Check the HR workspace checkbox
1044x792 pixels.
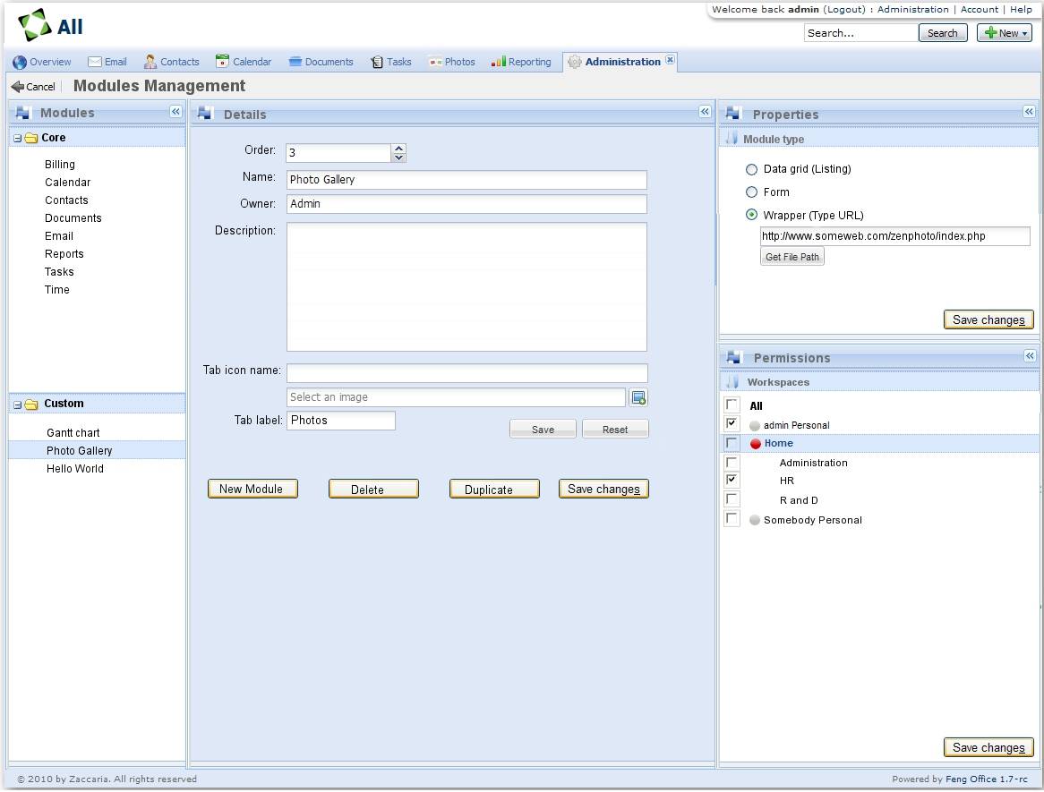[732, 481]
